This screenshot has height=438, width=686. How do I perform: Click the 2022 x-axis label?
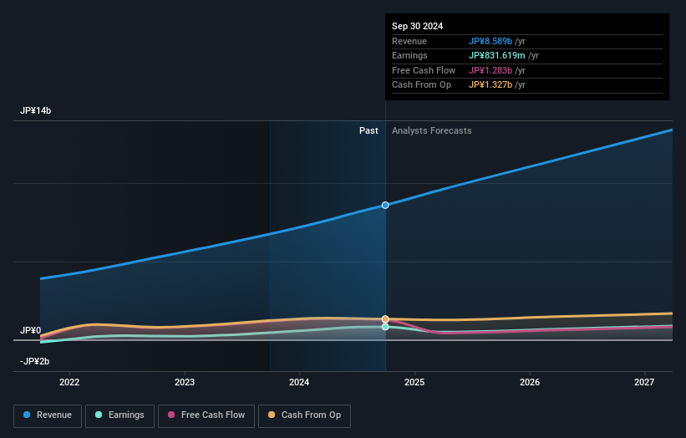69,383
